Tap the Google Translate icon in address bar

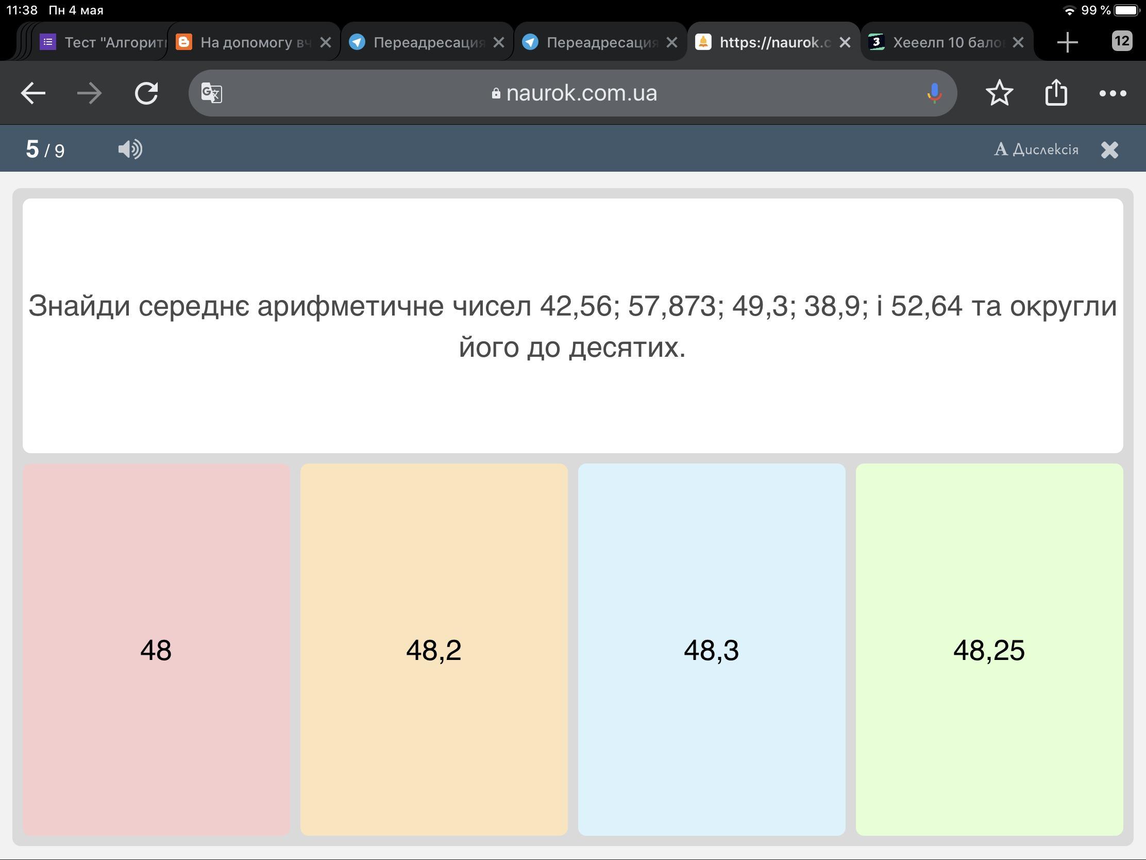point(212,93)
